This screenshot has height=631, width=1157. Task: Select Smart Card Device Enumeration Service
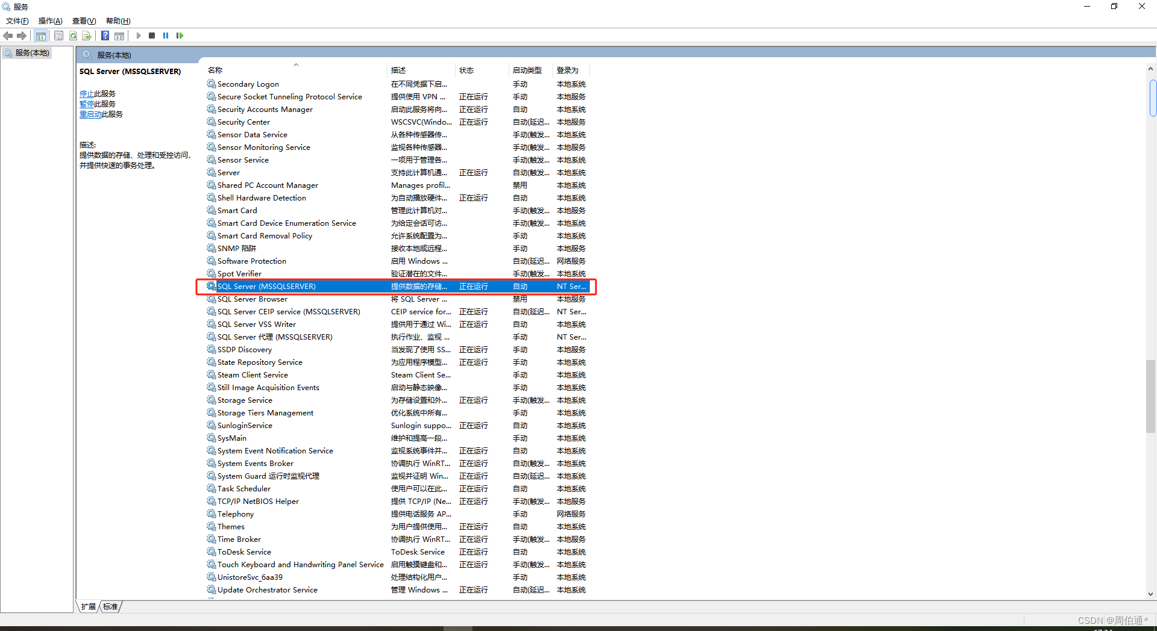(x=397, y=223)
